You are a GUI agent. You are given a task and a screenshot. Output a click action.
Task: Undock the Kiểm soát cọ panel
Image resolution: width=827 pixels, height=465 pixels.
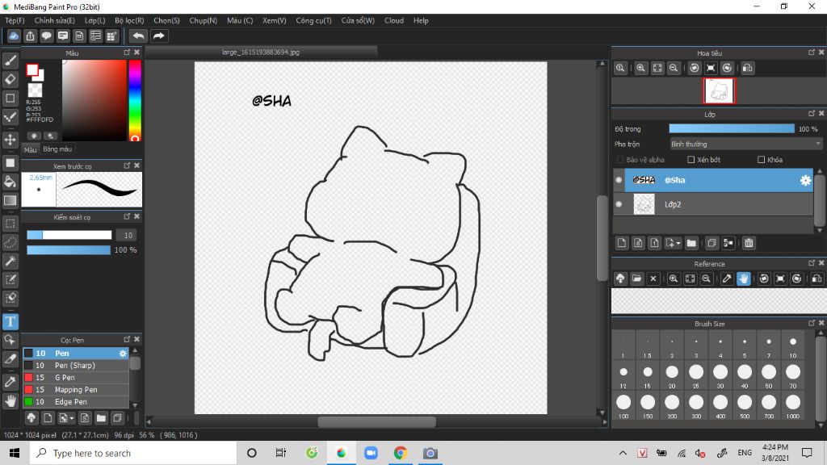(127, 216)
